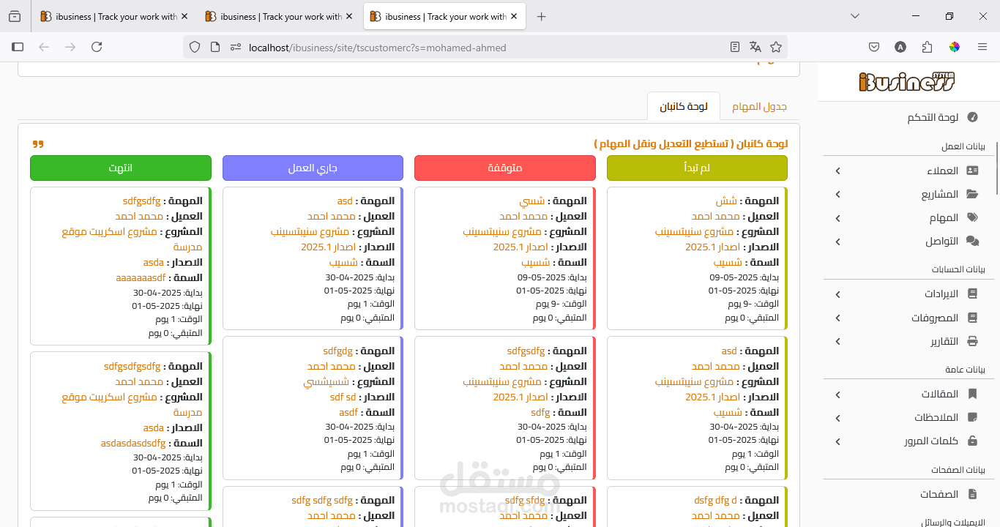
Task: Click the Pocket save icon in toolbar
Action: tap(874, 47)
